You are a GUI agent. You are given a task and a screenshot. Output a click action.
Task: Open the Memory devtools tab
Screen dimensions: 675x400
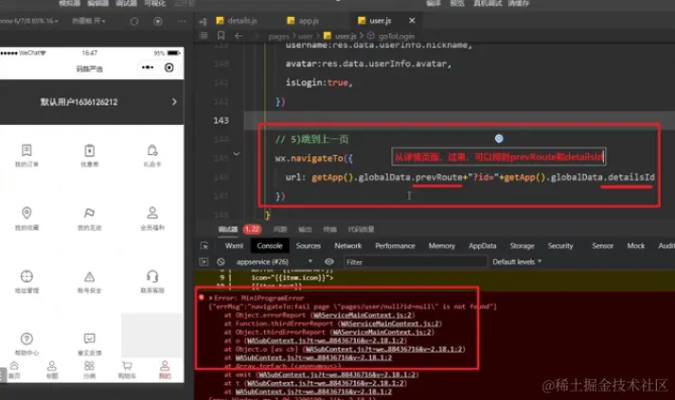tap(442, 246)
